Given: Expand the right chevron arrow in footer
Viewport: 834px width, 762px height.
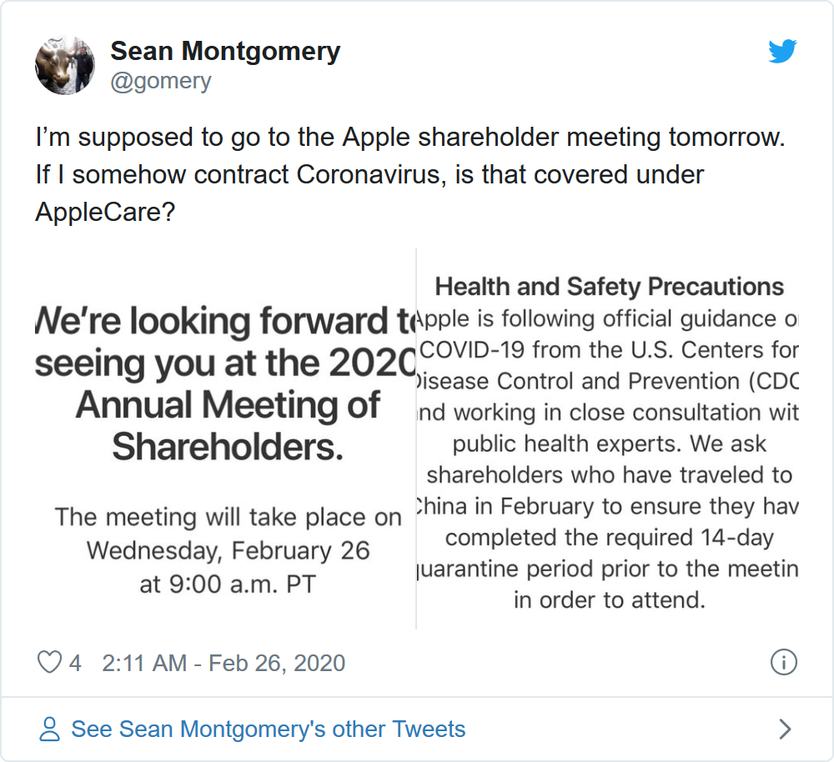Looking at the screenshot, I should pos(784,729).
